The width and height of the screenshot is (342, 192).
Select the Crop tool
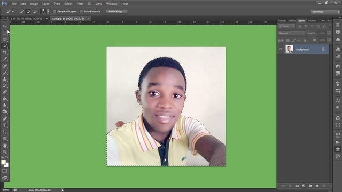point(5,52)
